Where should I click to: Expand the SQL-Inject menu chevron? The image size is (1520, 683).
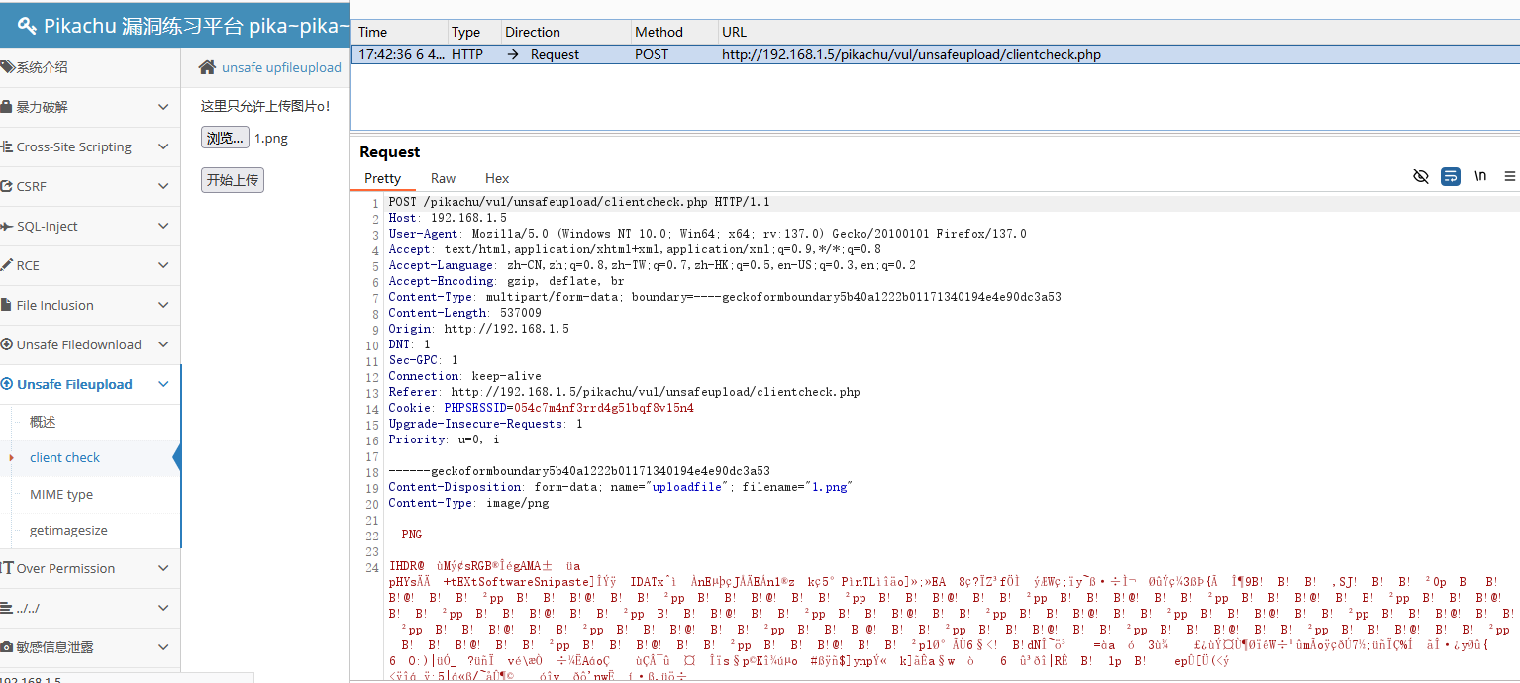[163, 226]
